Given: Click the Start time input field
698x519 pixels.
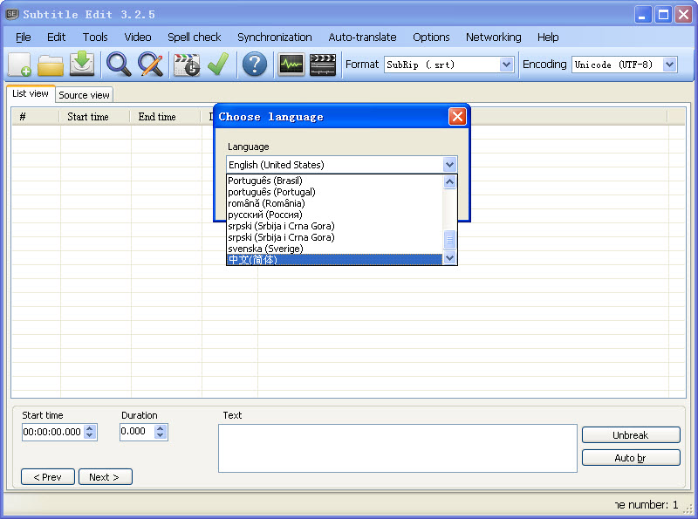Looking at the screenshot, I should coord(53,432).
